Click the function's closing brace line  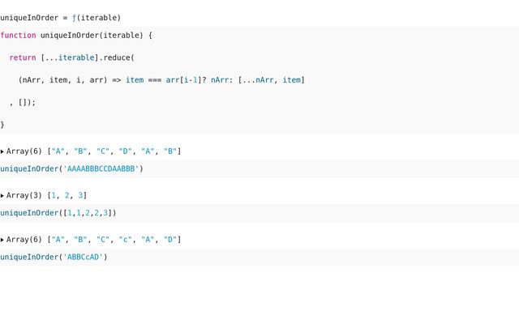pyautogui.click(x=2, y=124)
